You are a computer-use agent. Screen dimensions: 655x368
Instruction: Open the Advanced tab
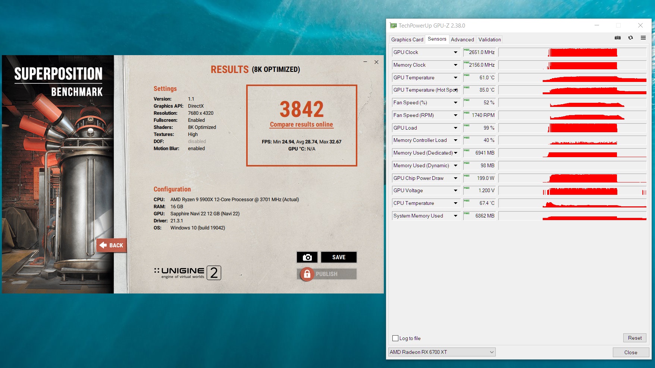click(462, 39)
